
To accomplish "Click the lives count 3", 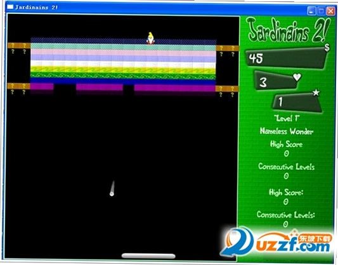I will pos(263,82).
